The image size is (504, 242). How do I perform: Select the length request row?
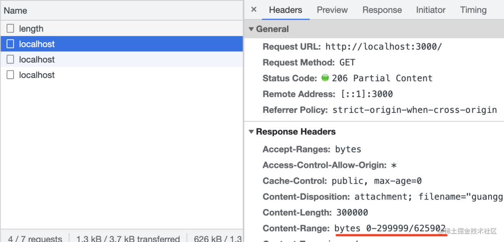(31, 29)
